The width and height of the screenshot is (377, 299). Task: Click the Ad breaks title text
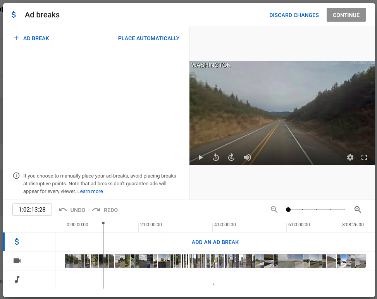click(42, 15)
